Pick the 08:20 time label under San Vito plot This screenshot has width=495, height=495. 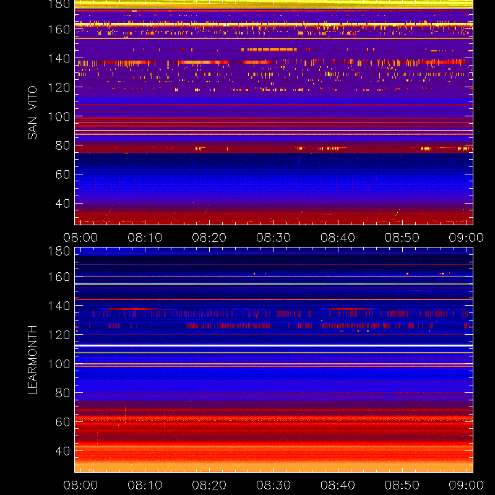tap(209, 238)
